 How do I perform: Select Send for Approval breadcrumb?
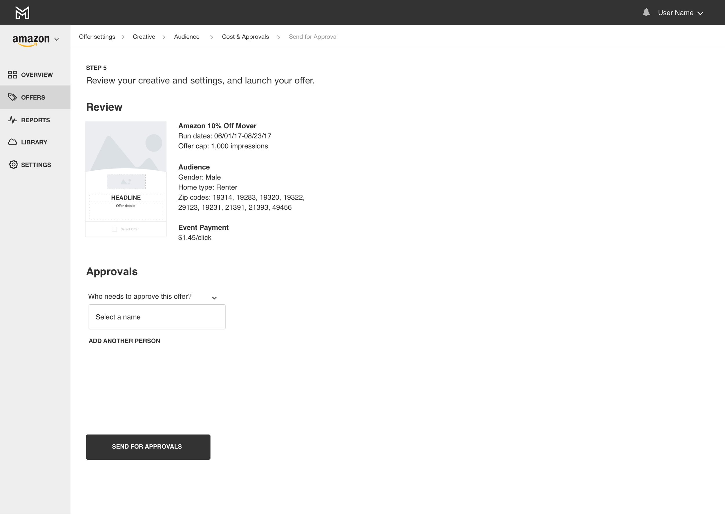point(313,37)
